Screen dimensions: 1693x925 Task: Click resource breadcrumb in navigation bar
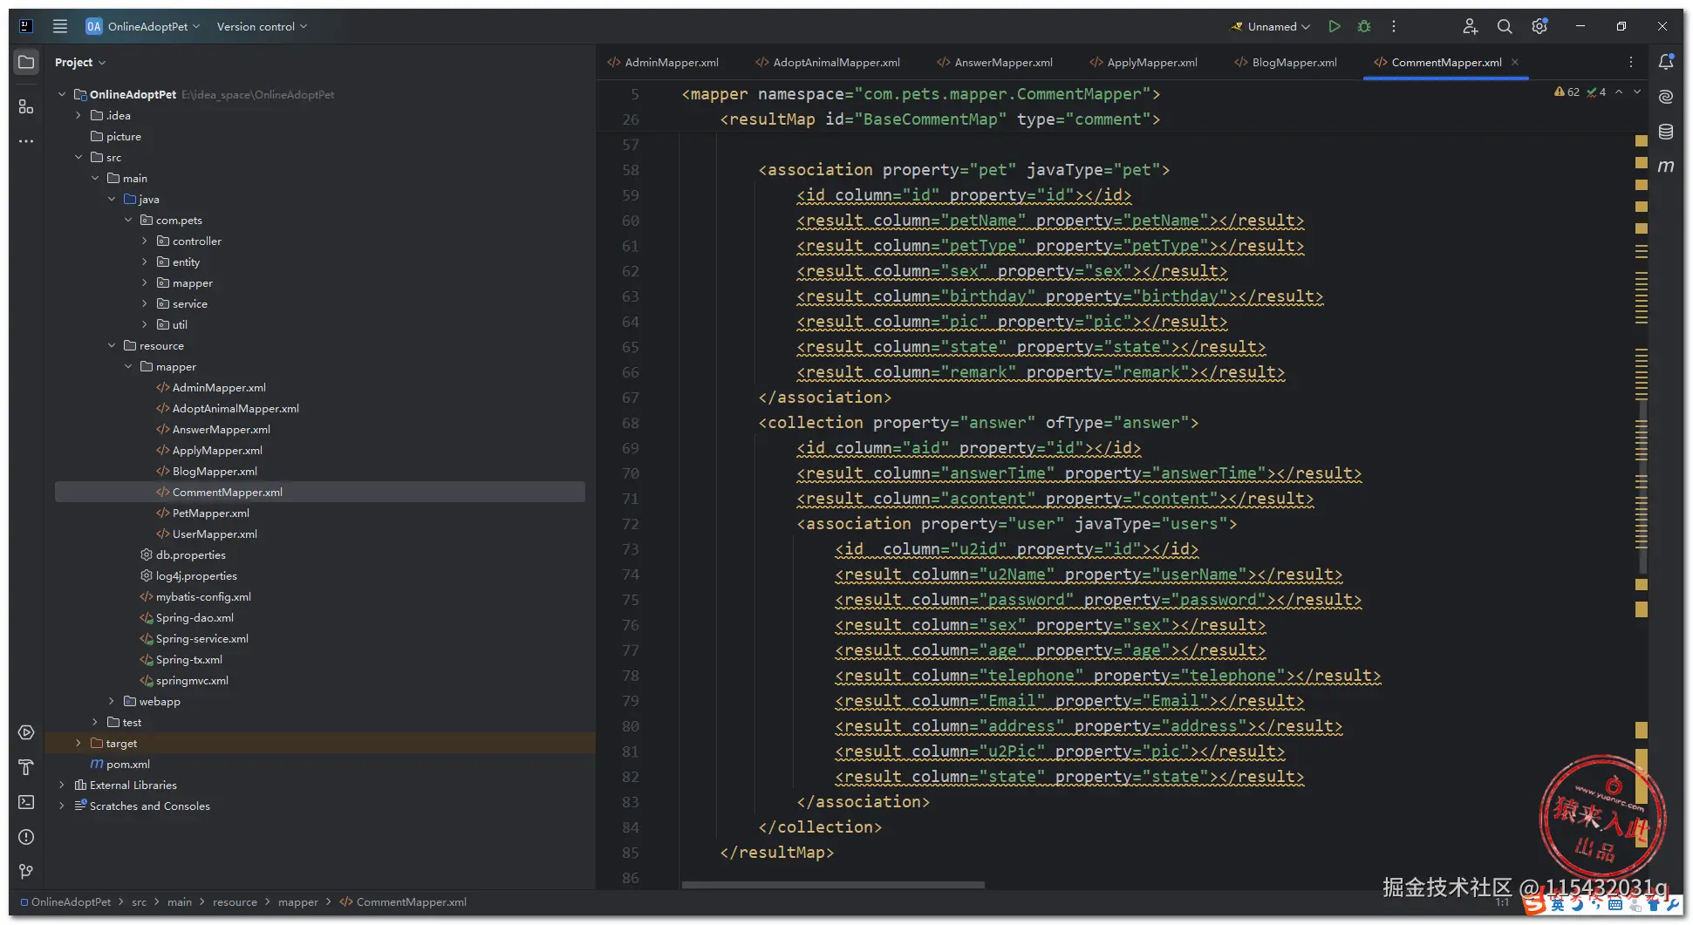[x=235, y=901]
